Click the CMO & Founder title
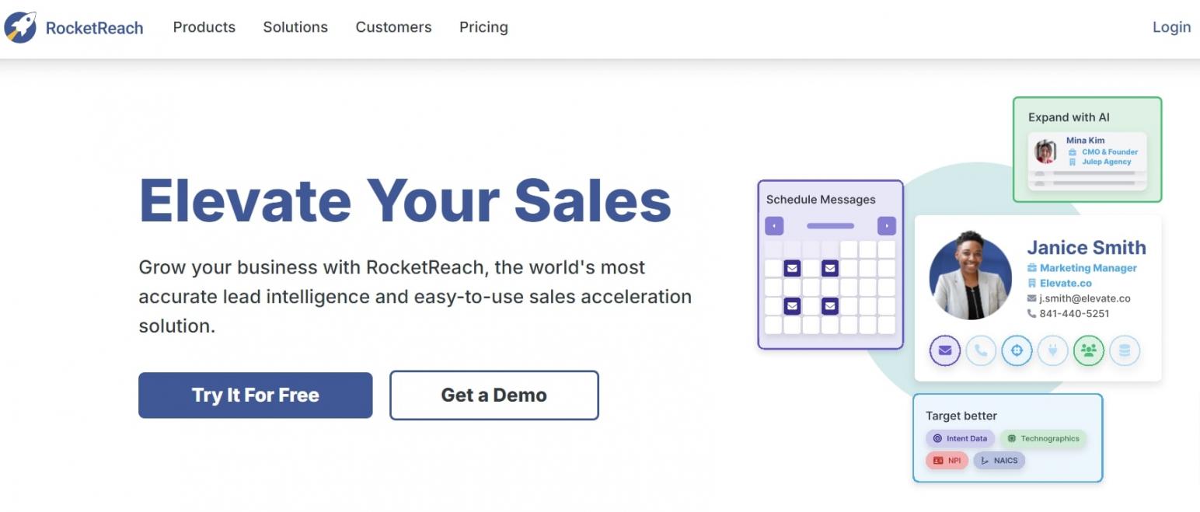 click(1110, 152)
